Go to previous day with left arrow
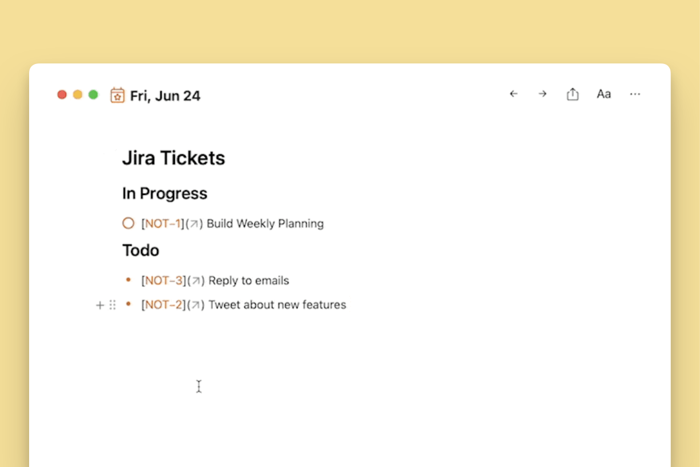Image resolution: width=700 pixels, height=467 pixels. coord(513,94)
